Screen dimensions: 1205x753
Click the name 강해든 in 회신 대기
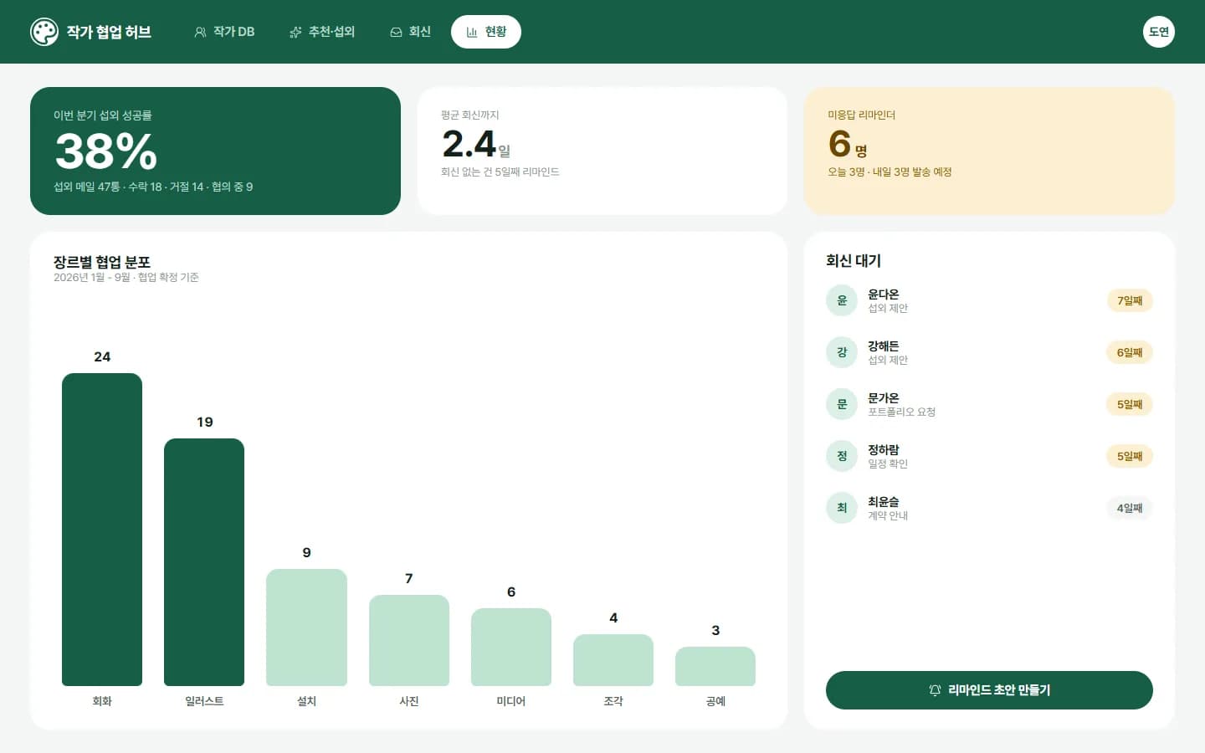click(884, 346)
